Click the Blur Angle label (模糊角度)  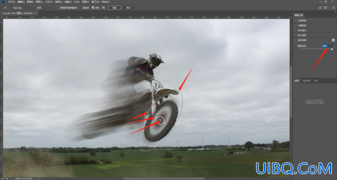pyautogui.click(x=302, y=46)
